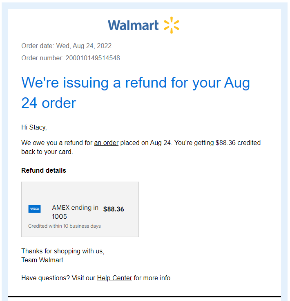Click 'back to your card.' sentence text

(47, 152)
